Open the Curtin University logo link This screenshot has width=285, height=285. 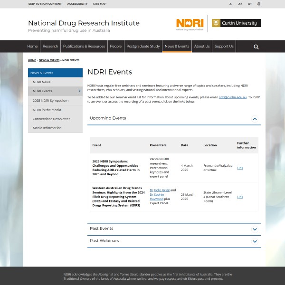pos(236,23)
